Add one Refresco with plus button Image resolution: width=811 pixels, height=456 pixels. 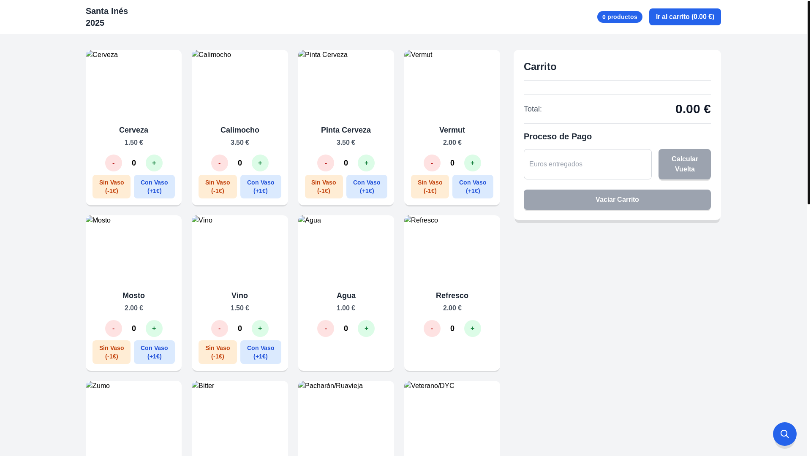[473, 328]
